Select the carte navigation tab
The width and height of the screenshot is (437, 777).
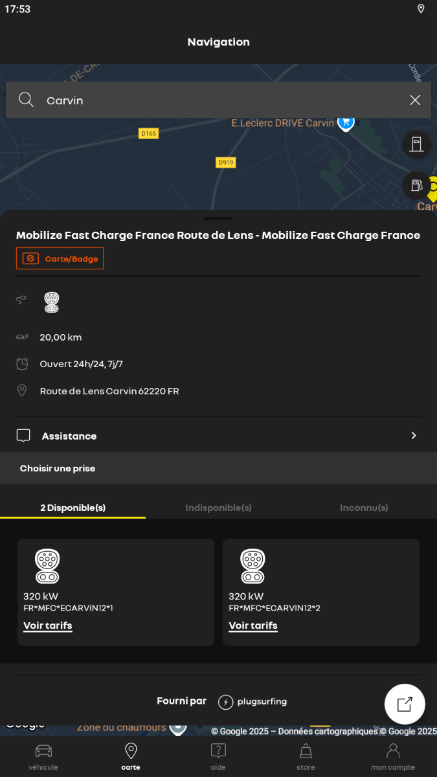tap(131, 757)
